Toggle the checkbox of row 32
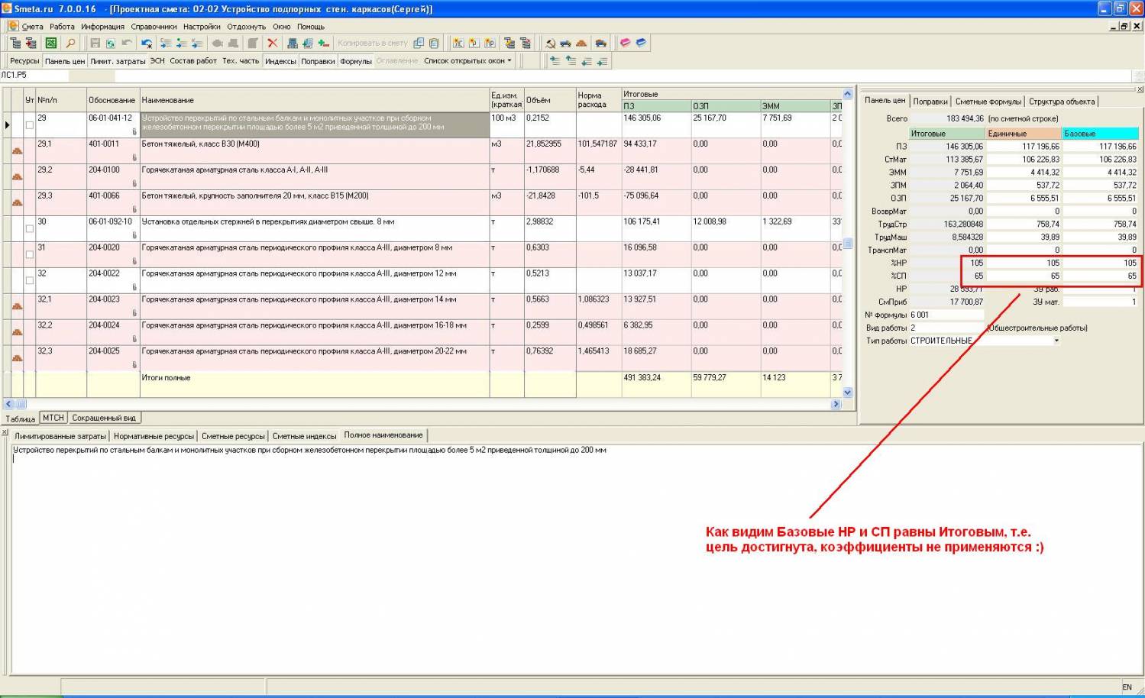 [29, 280]
